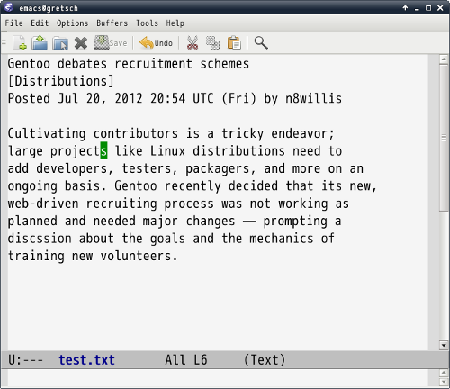Open an existing file with the folder-arrow icon

click(x=40, y=42)
